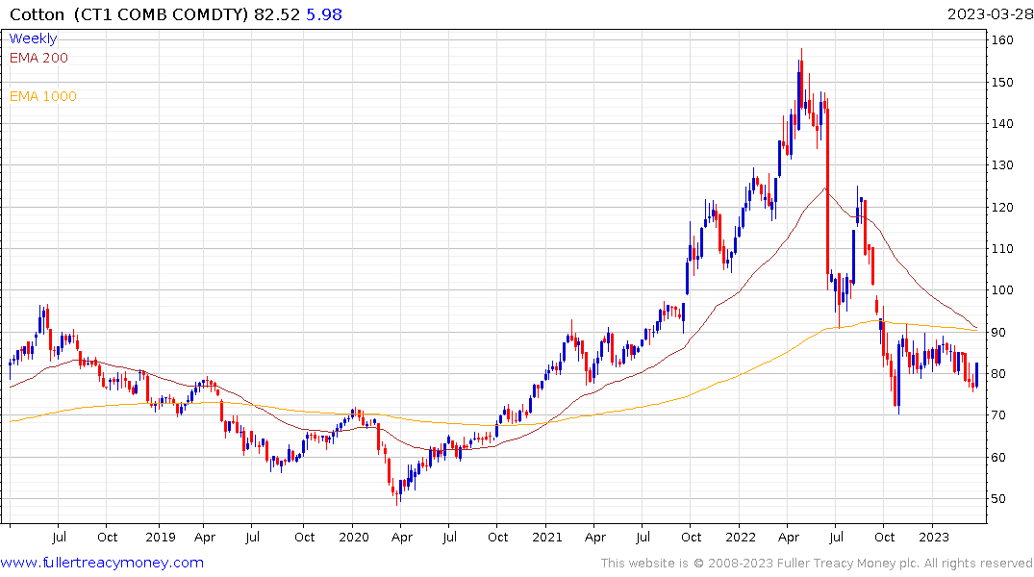Click the 150 price axis label
This screenshot has height=577, width=1034.
(x=1002, y=83)
